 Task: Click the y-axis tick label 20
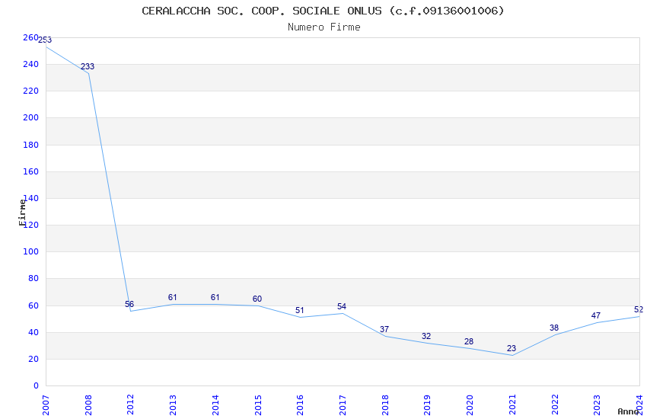click(x=33, y=359)
